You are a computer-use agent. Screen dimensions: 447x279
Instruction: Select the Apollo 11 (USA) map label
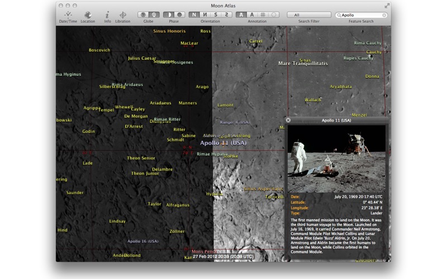tap(223, 143)
